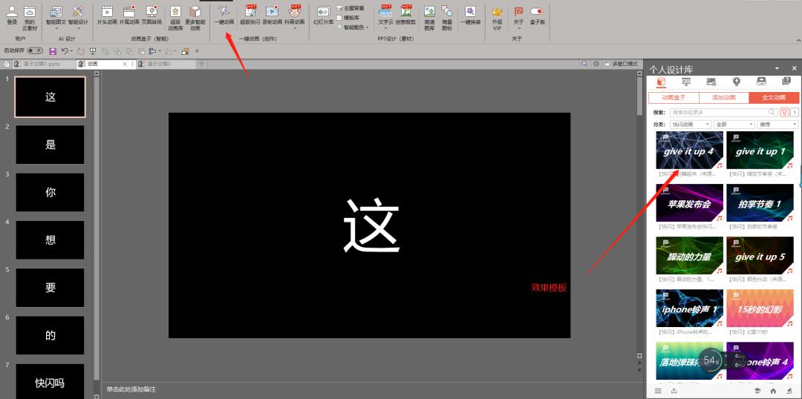Open the 推荐 sort dropdown
Viewport: 802px width, 399px height.
pyautogui.click(x=777, y=125)
